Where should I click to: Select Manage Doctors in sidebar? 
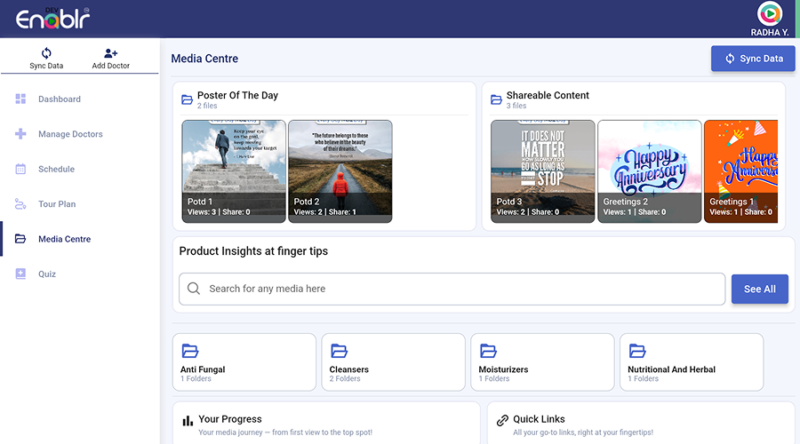[x=70, y=134]
